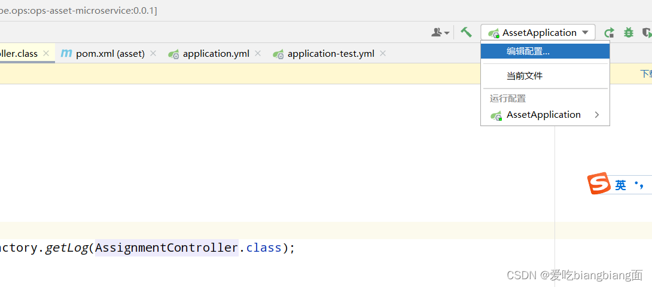
Task: Start debugging with the bug icon
Action: tap(628, 32)
